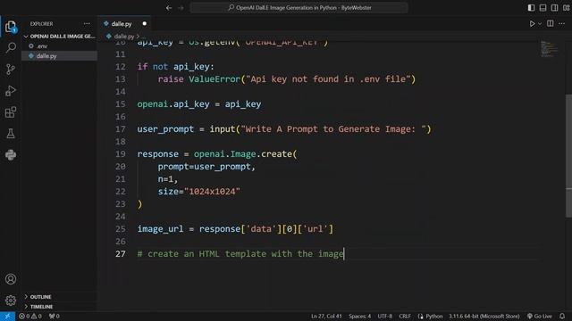Open the Accounts menu
The height and width of the screenshot is (321, 572).
11,279
